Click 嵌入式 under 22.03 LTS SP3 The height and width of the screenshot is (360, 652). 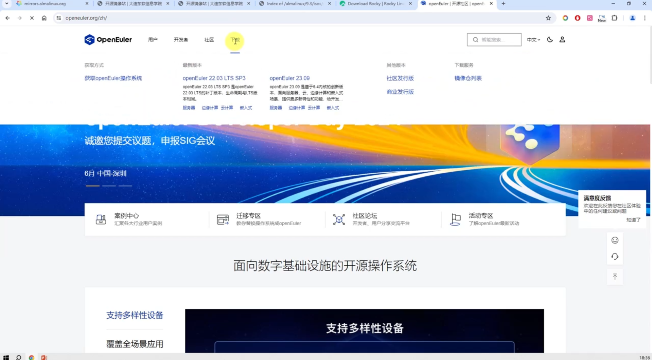point(246,108)
